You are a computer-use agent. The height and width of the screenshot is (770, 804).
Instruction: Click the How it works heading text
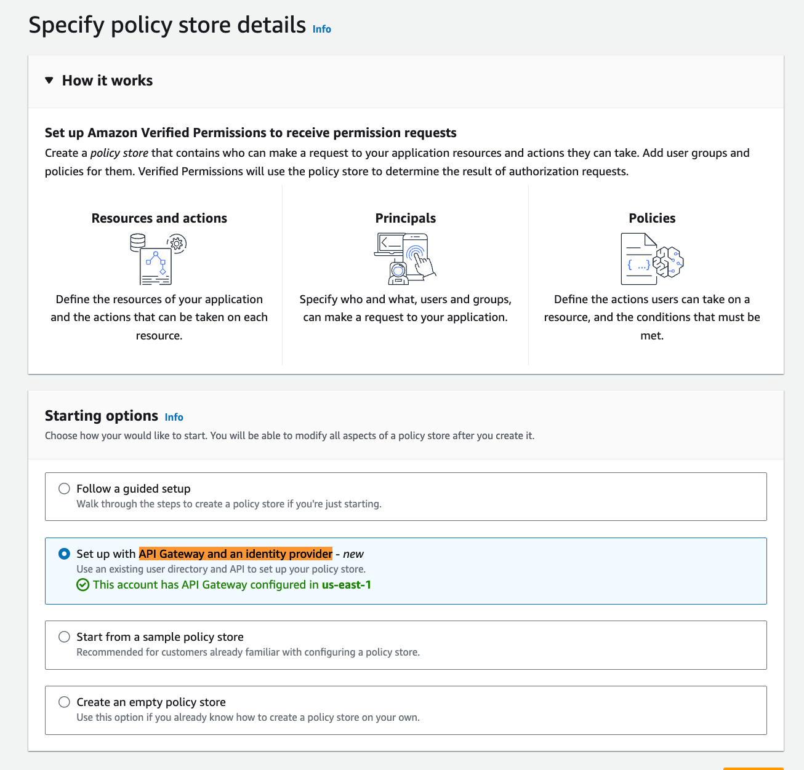[108, 81]
